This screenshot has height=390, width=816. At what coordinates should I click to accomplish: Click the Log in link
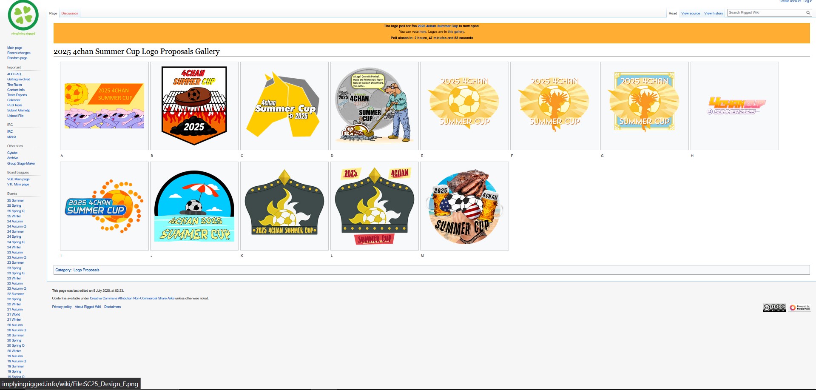click(x=807, y=1)
